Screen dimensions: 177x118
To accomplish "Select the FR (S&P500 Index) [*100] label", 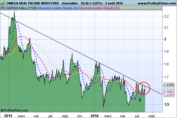I will pos(19,8).
